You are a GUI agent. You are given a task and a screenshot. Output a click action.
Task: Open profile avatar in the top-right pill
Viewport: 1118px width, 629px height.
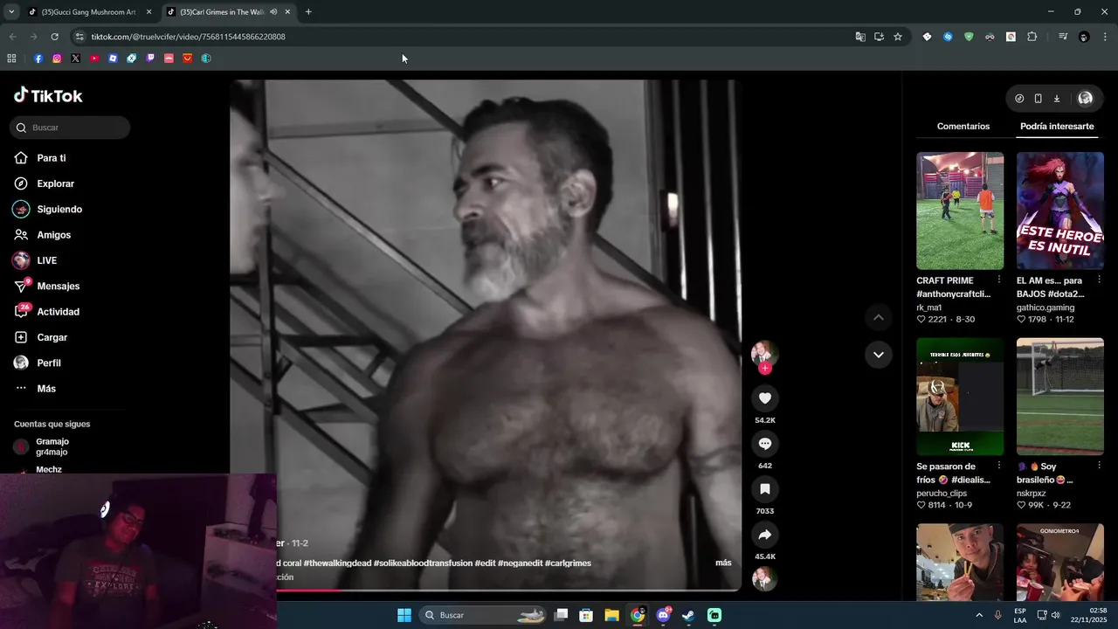coord(1085,99)
